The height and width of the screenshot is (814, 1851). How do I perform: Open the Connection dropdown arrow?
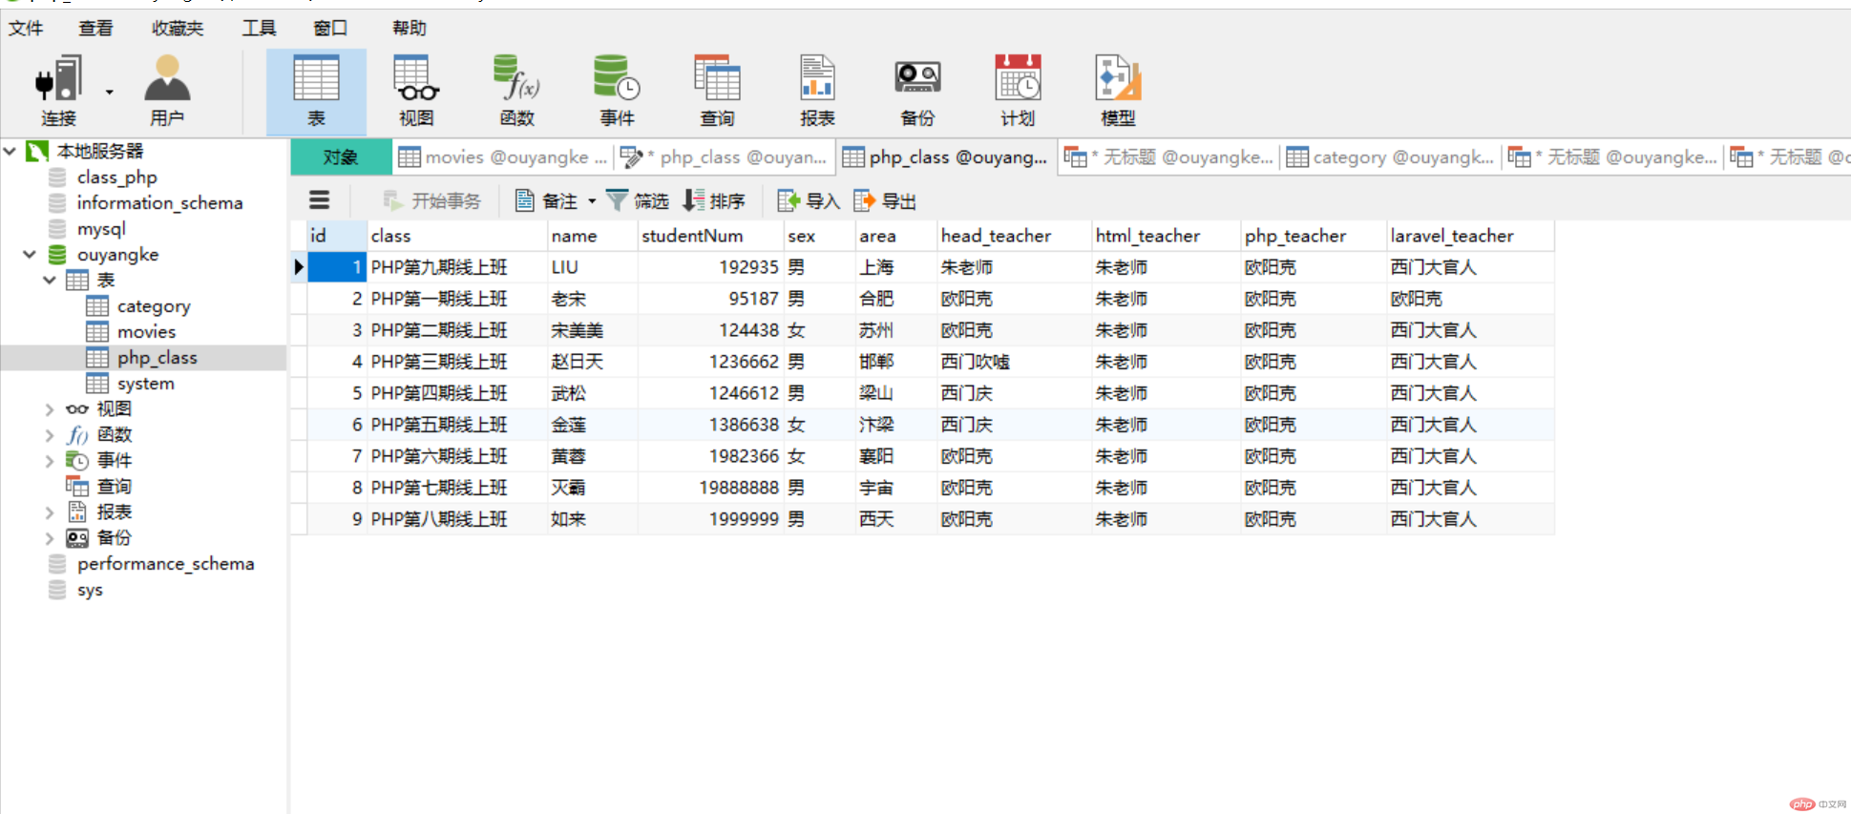(110, 93)
